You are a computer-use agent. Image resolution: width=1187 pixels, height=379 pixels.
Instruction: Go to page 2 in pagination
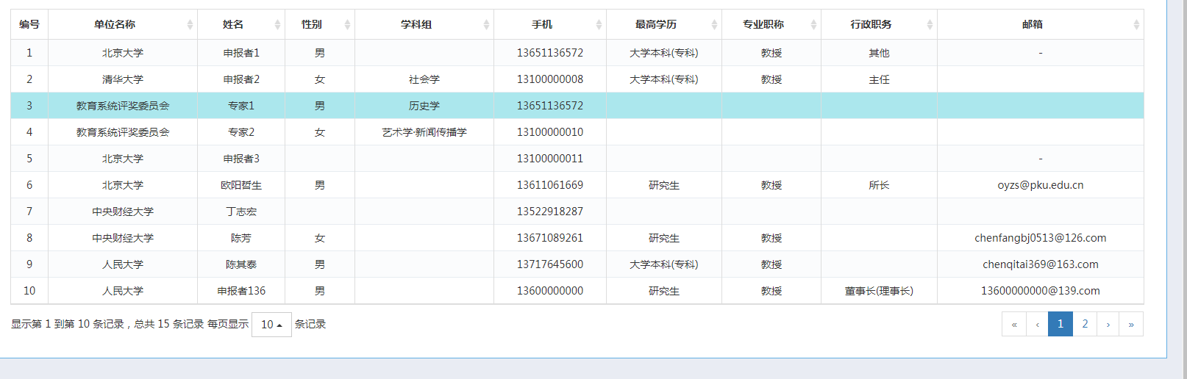(x=1085, y=324)
